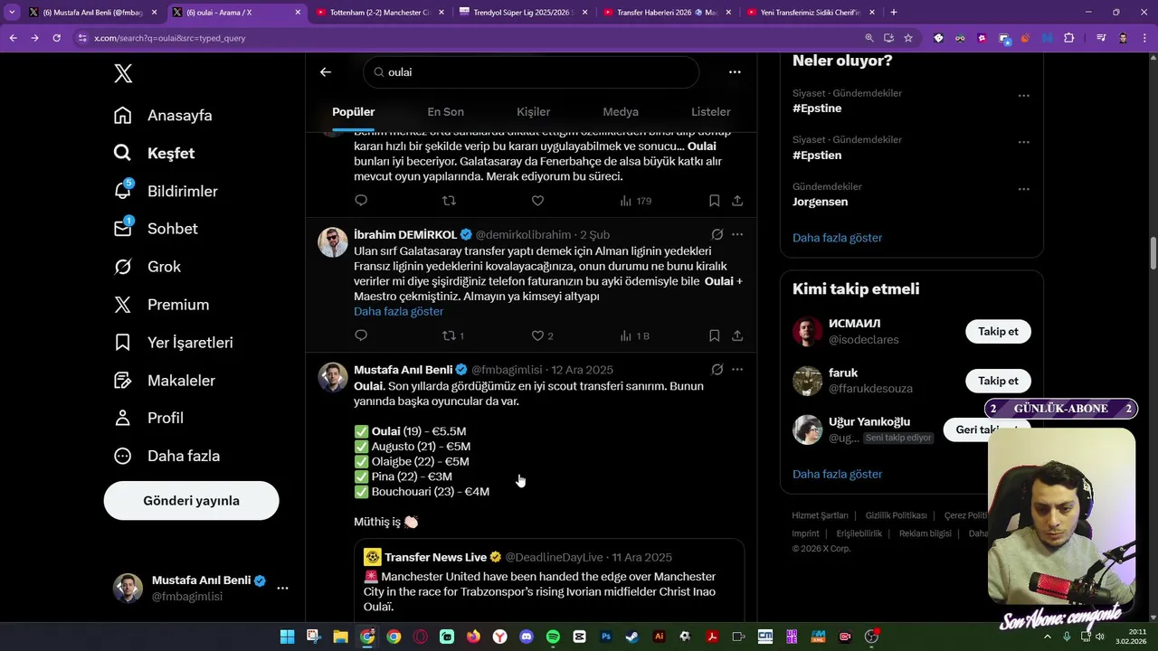Open Windows Start button
The height and width of the screenshot is (651, 1158).
(287, 637)
